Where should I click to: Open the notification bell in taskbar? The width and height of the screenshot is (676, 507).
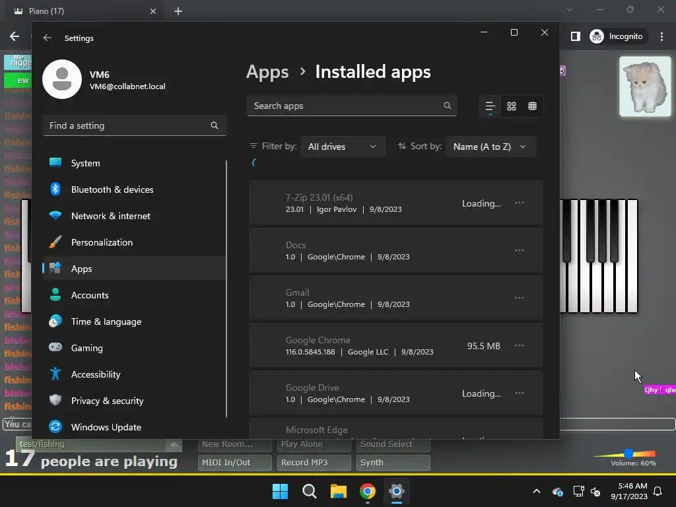(658, 491)
